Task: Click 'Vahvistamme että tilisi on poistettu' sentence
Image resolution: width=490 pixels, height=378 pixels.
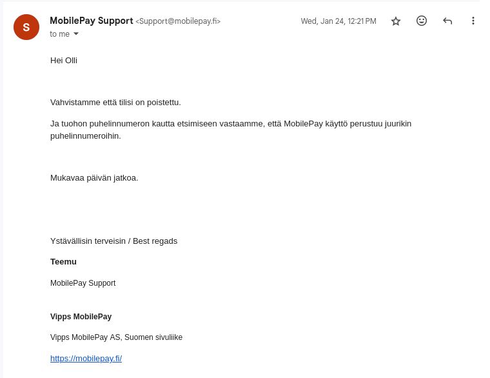Action: click(115, 102)
